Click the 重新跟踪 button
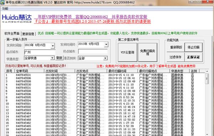 pyautogui.click(x=175, y=47)
